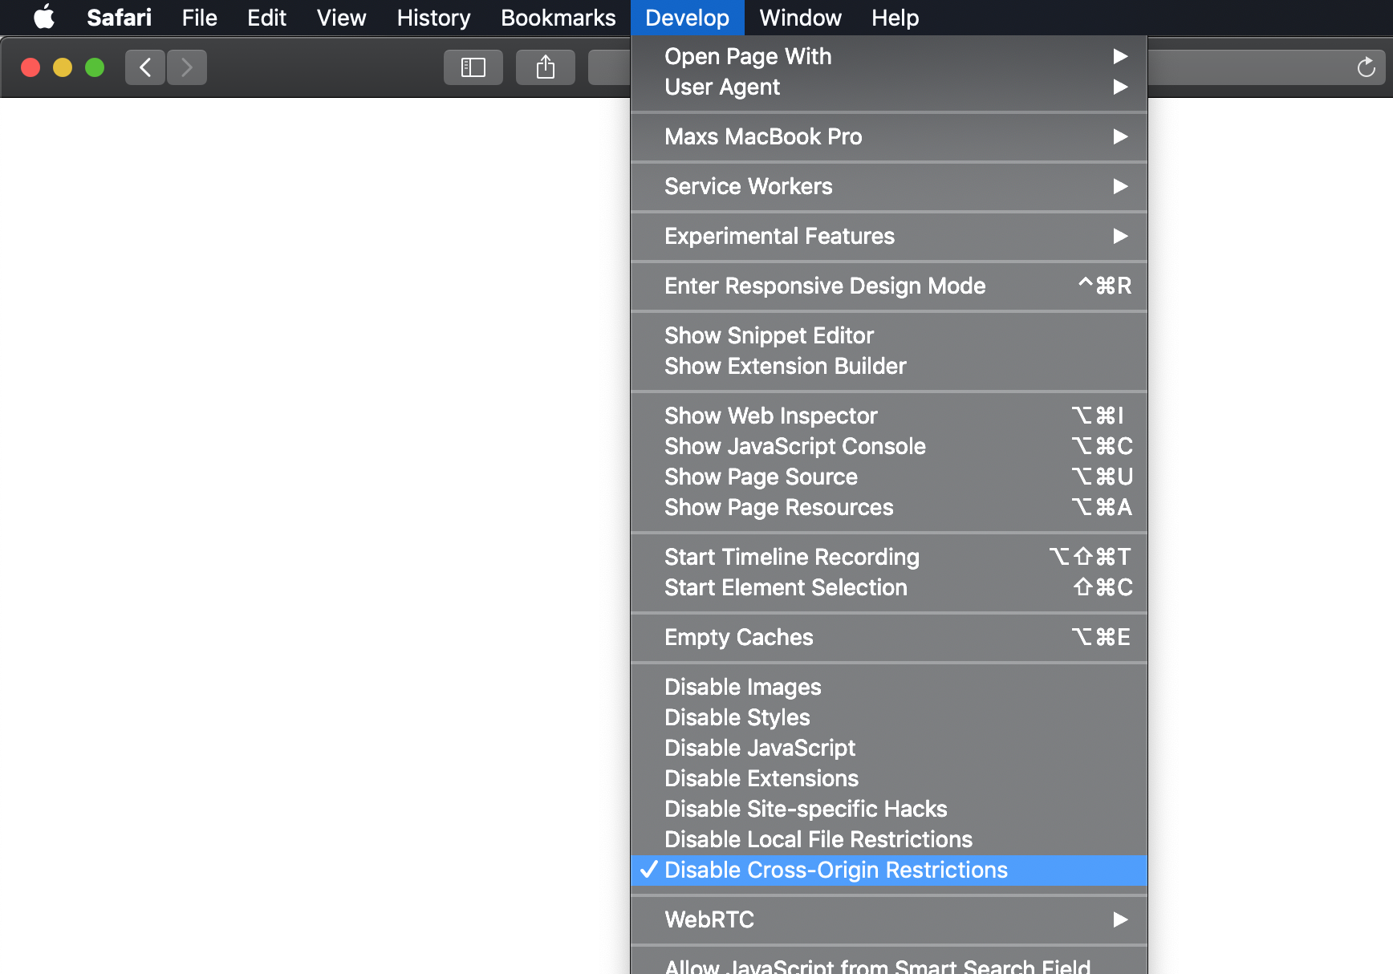The width and height of the screenshot is (1393, 974).
Task: Open the Edit menu
Action: pos(266,17)
